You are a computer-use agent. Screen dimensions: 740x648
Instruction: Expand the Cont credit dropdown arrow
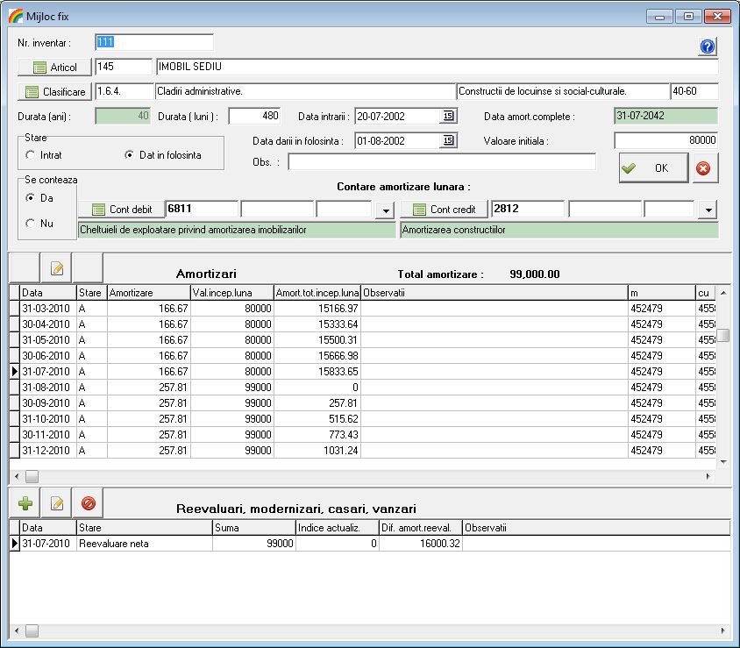click(x=708, y=210)
